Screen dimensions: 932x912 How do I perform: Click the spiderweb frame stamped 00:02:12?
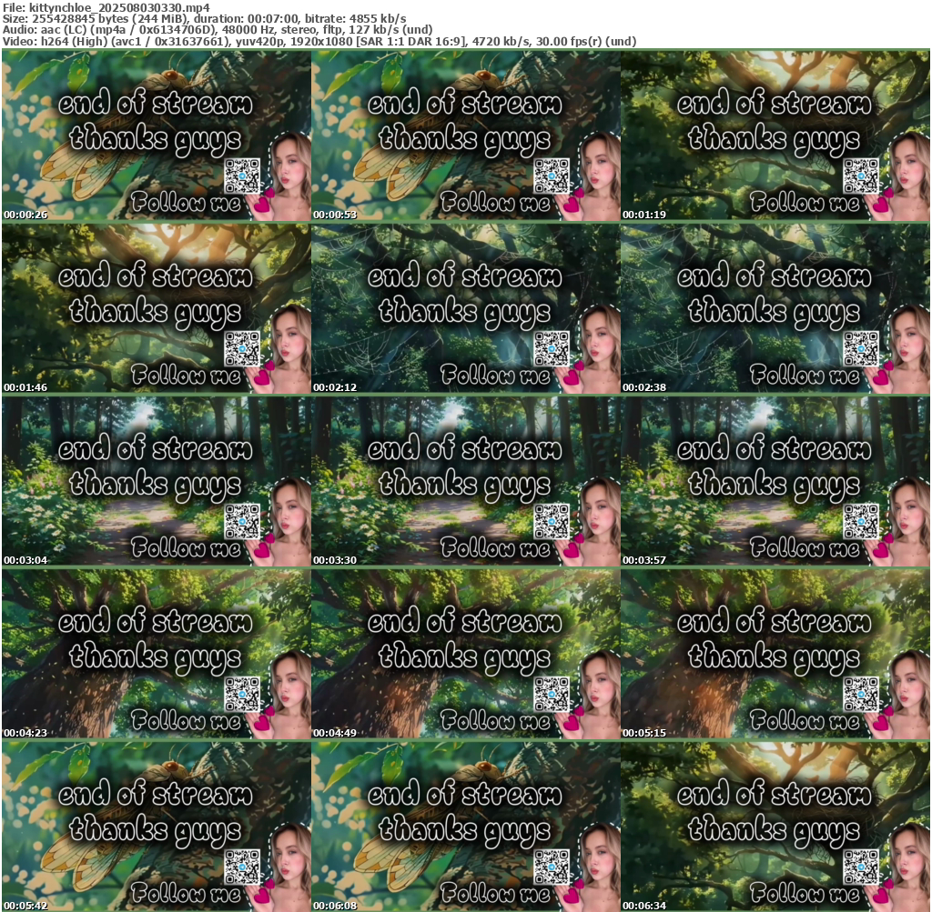coord(465,308)
